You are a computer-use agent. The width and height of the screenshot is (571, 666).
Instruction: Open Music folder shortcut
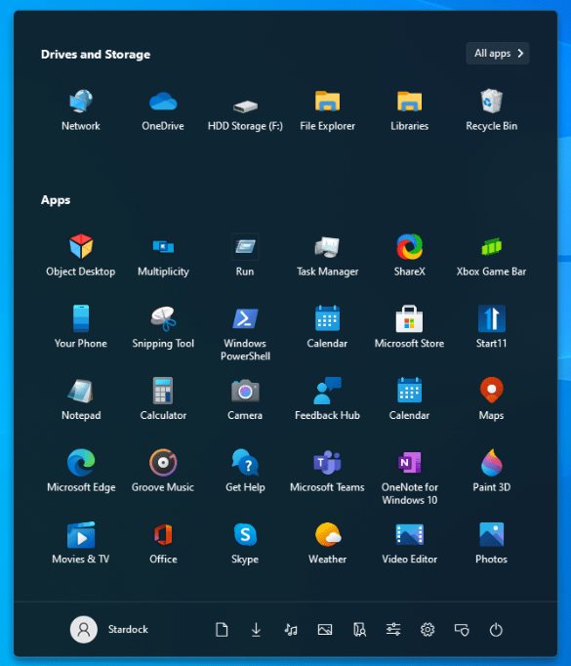click(x=291, y=630)
